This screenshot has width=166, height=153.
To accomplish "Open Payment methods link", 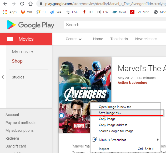I will (21, 123).
